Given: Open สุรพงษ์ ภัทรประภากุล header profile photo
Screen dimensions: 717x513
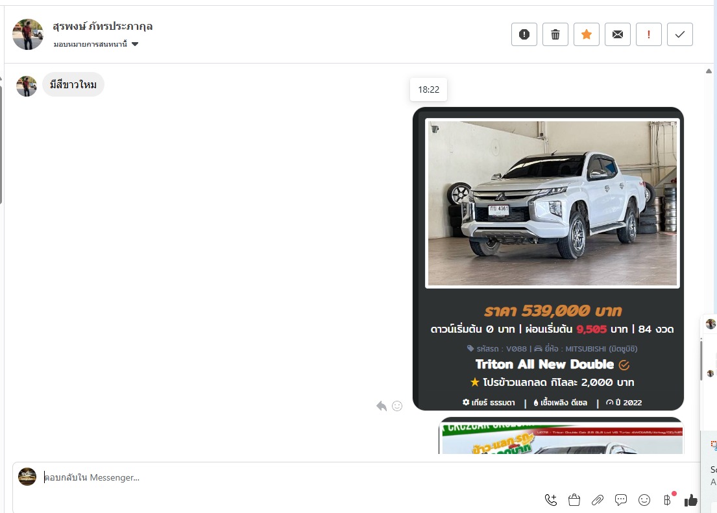Looking at the screenshot, I should click(x=28, y=34).
